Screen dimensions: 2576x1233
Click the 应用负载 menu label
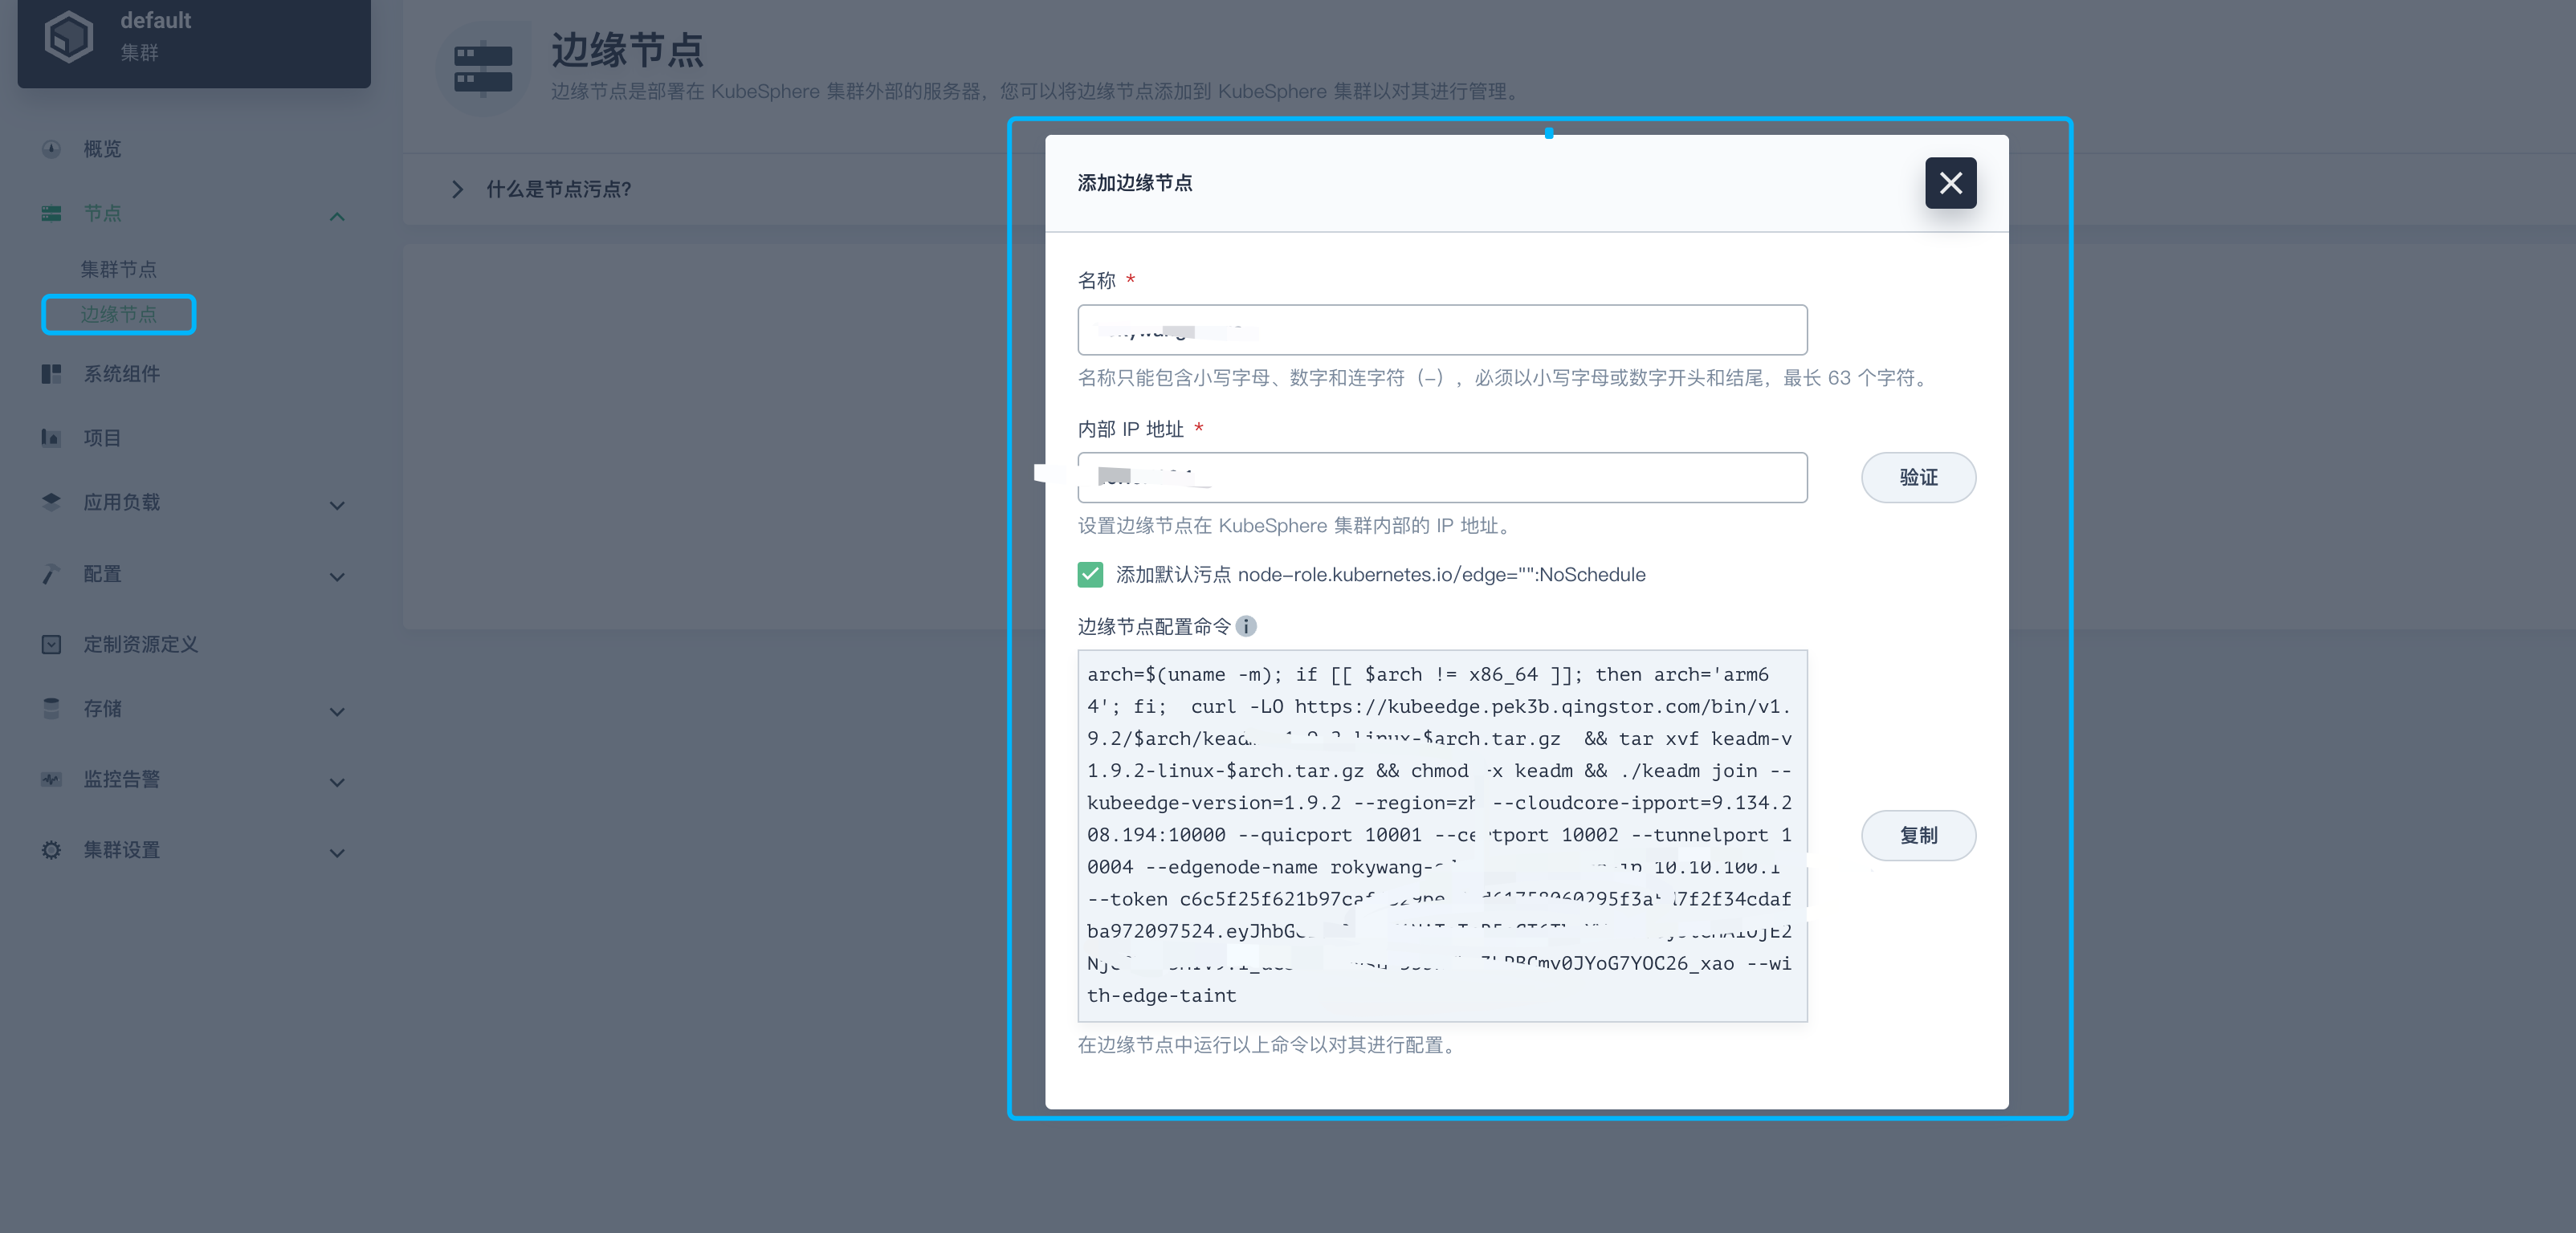coord(121,502)
